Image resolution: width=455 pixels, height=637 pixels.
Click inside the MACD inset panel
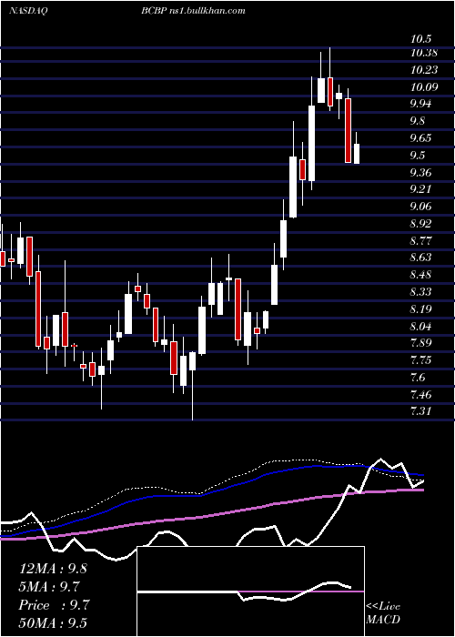tap(250, 591)
